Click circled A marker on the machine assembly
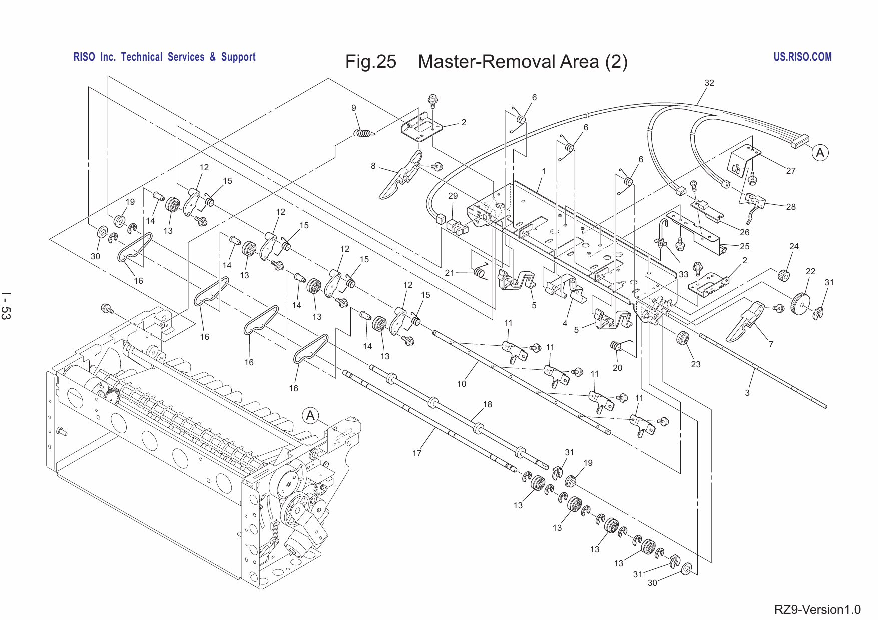 pyautogui.click(x=311, y=416)
